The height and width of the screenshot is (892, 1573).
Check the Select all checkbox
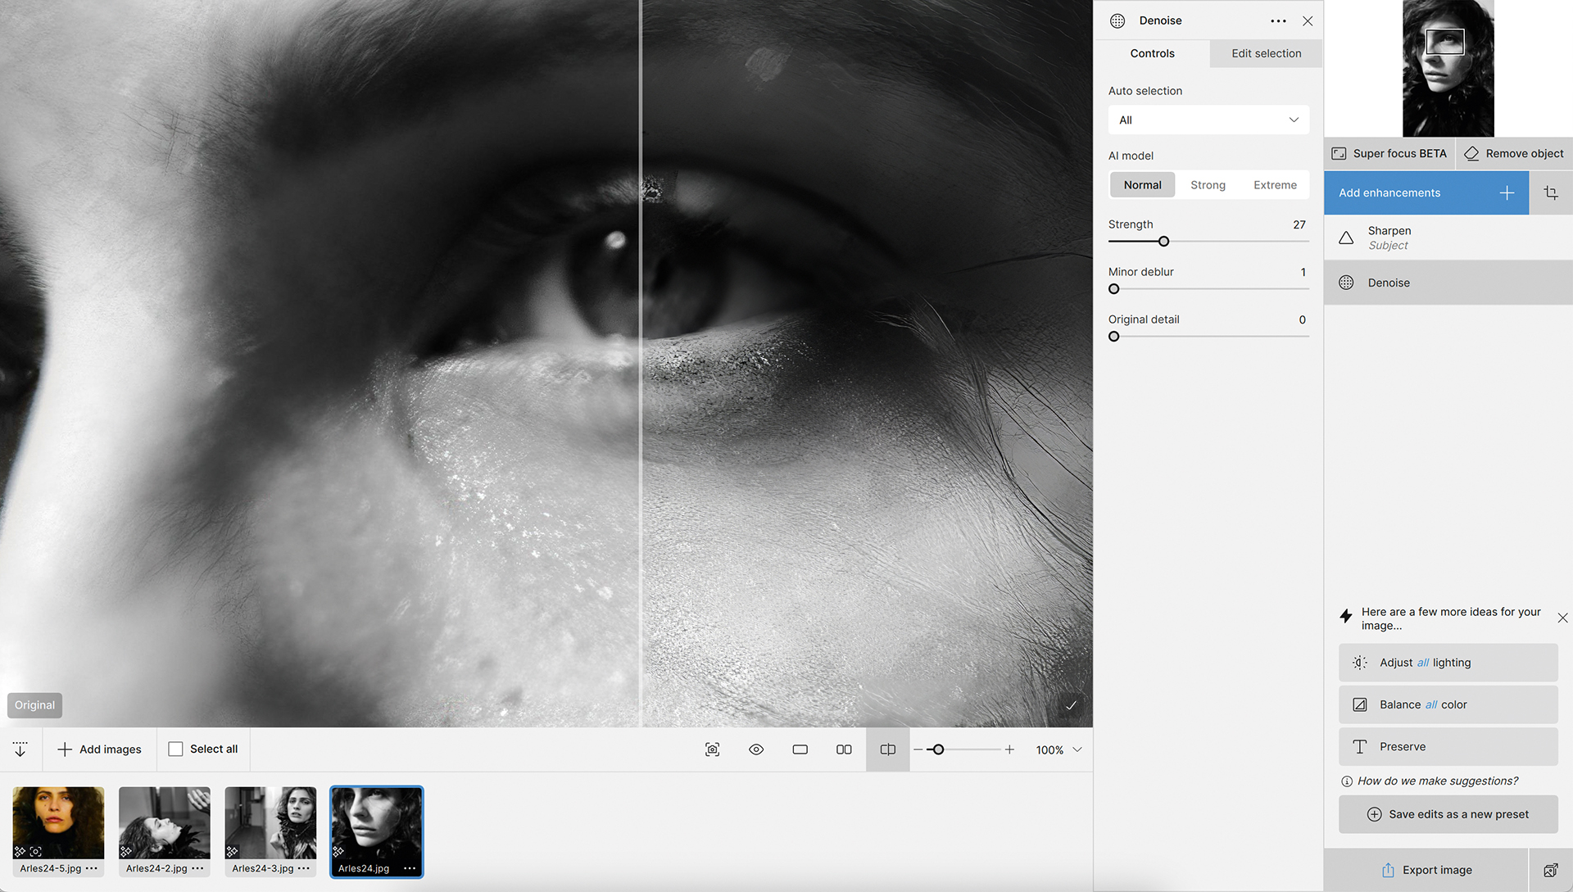pyautogui.click(x=175, y=749)
